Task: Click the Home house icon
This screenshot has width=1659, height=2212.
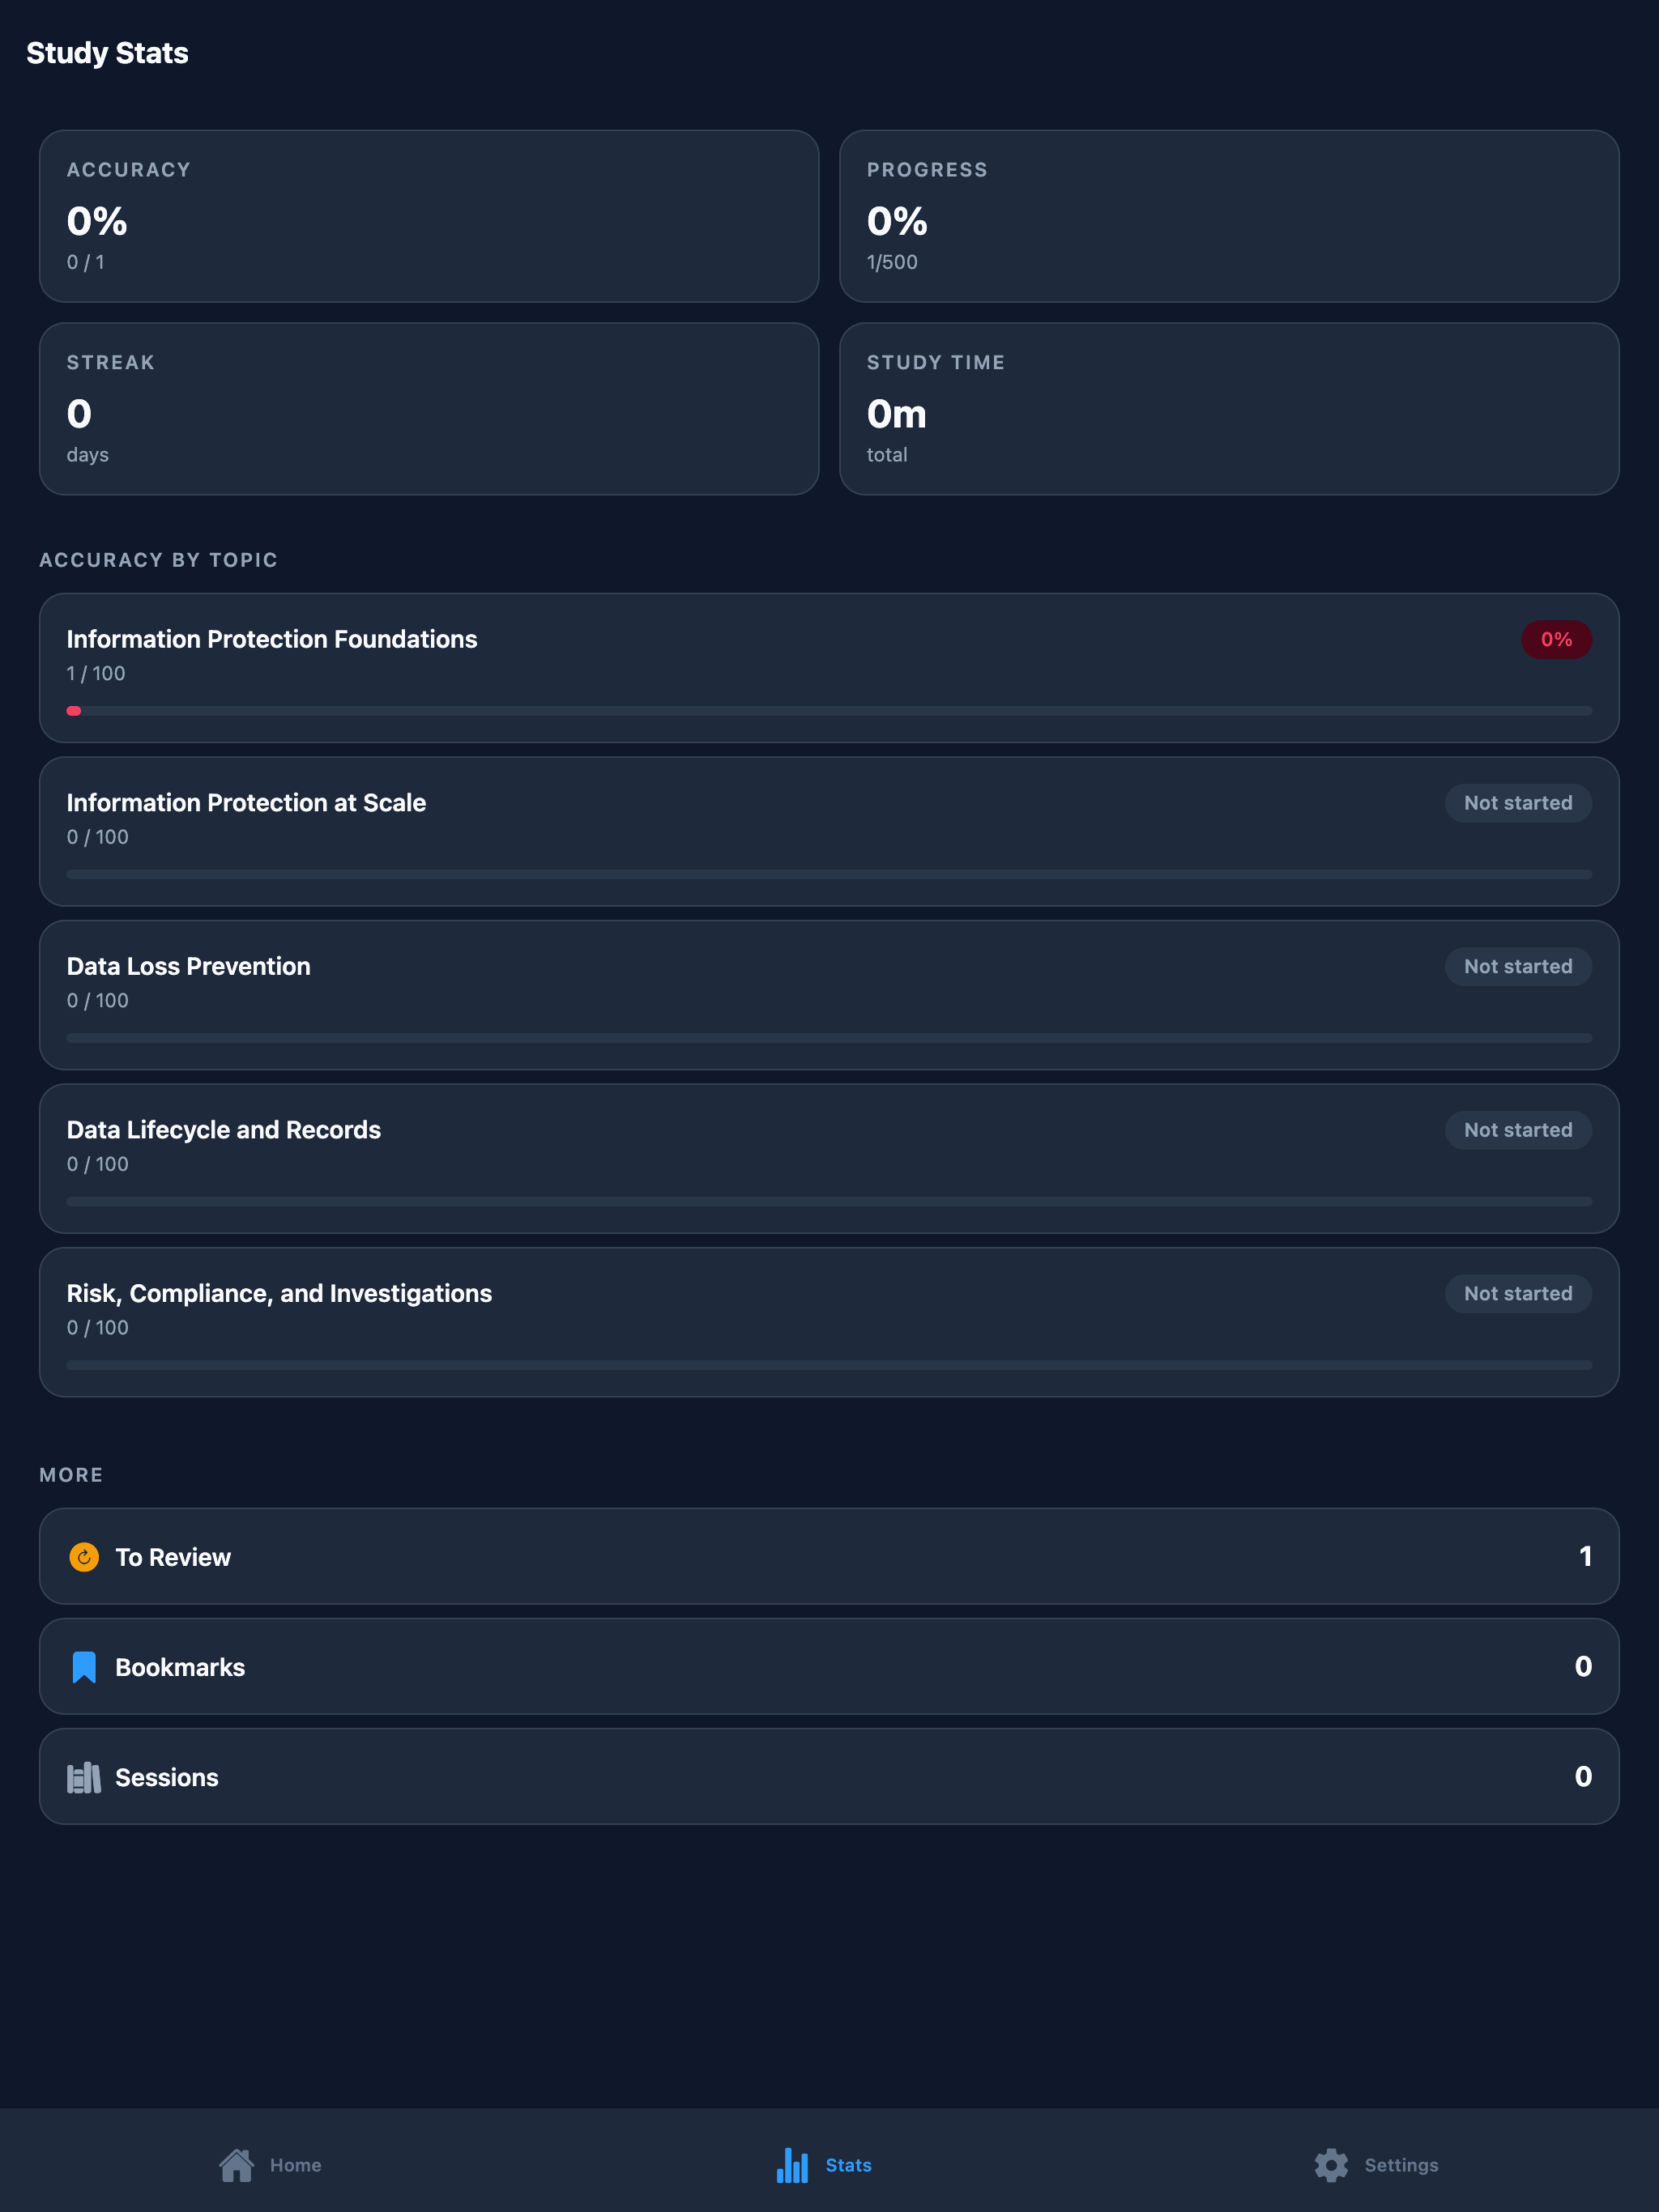Action: click(237, 2165)
